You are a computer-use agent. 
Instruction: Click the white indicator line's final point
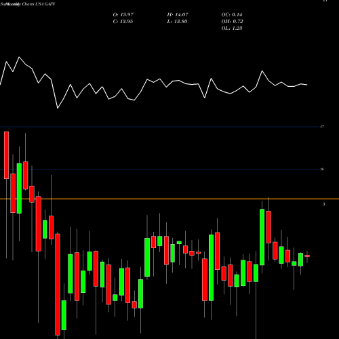point(307,85)
